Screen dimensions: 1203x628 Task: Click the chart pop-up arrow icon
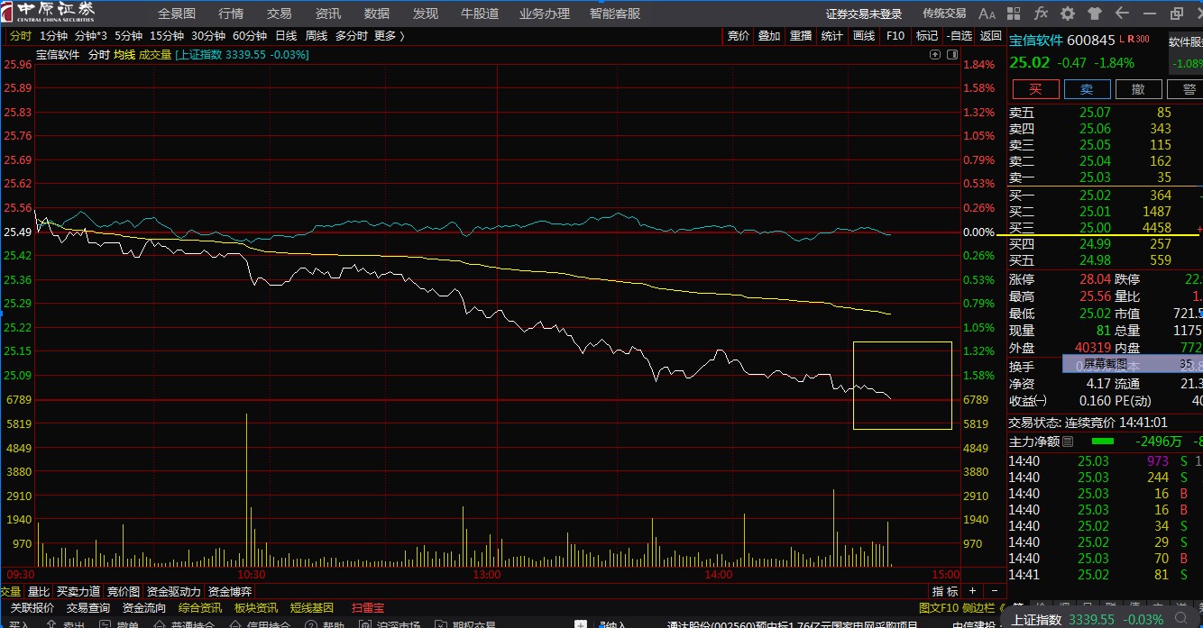click(935, 55)
